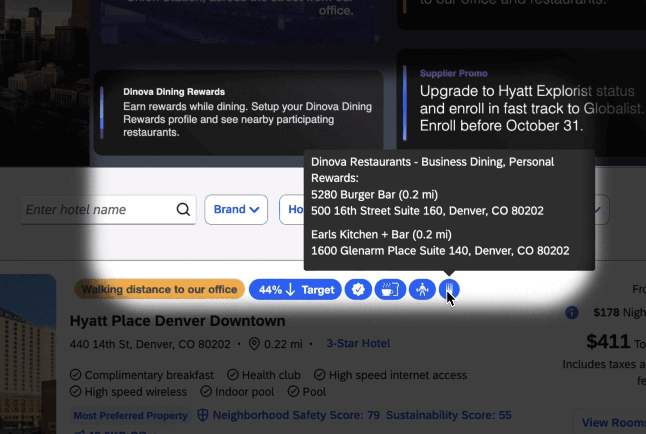Click the blue info icon near $178

[x=572, y=312]
